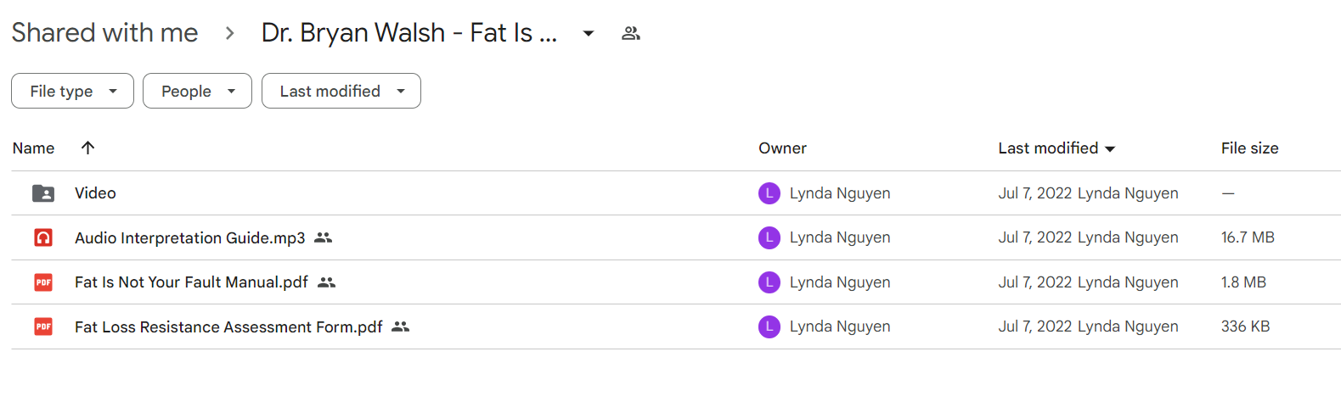This screenshot has height=413, width=1341.
Task: Open the People filter dropdown
Action: coord(197,91)
